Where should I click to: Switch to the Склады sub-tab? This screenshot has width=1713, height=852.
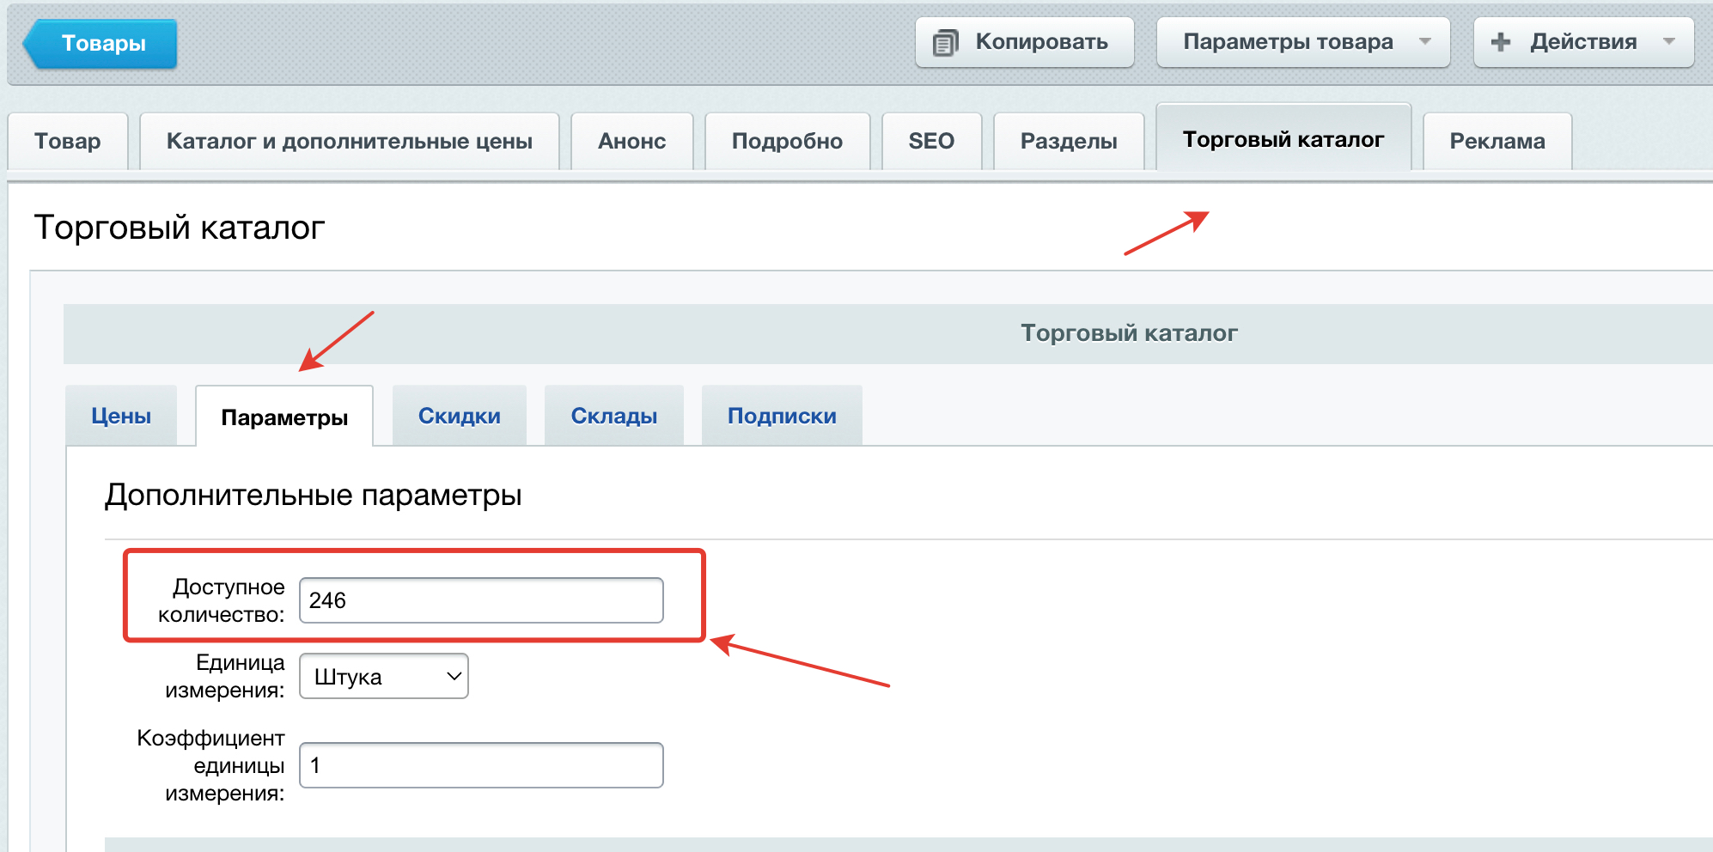point(614,416)
